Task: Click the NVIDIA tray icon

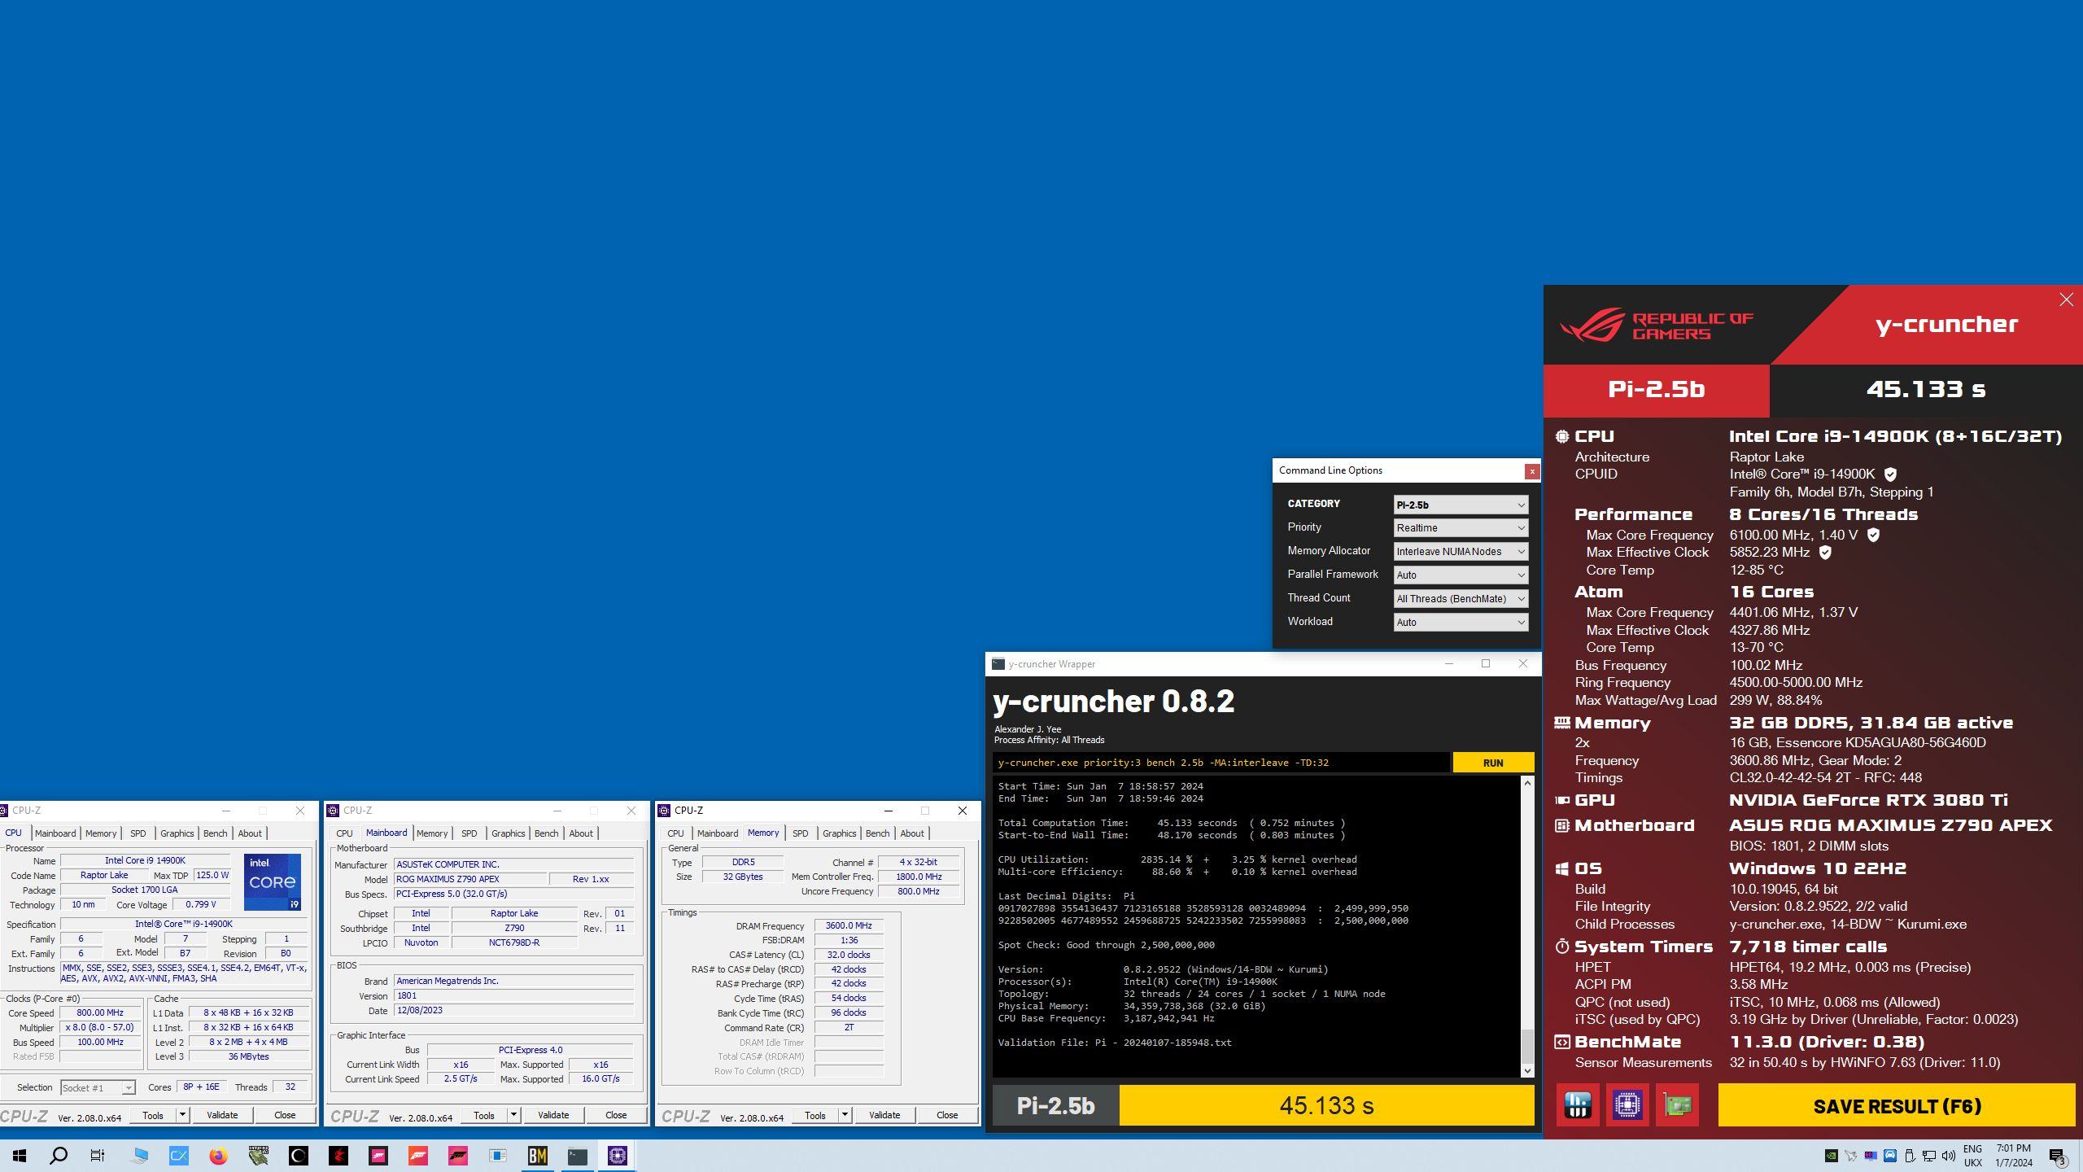Action: click(x=1831, y=1156)
